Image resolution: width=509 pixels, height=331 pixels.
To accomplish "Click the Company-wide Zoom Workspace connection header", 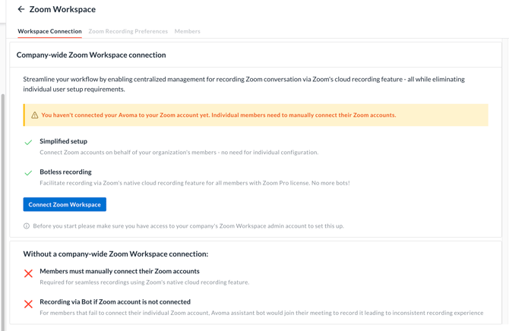I will pyautogui.click(x=91, y=55).
